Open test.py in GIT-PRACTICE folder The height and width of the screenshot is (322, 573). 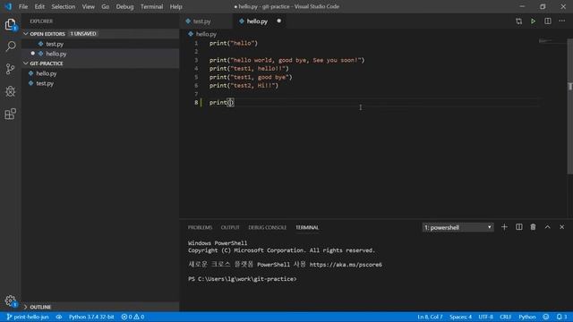[100, 83]
